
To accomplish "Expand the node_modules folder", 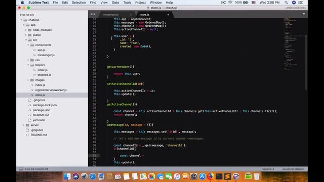I will 26,30.
